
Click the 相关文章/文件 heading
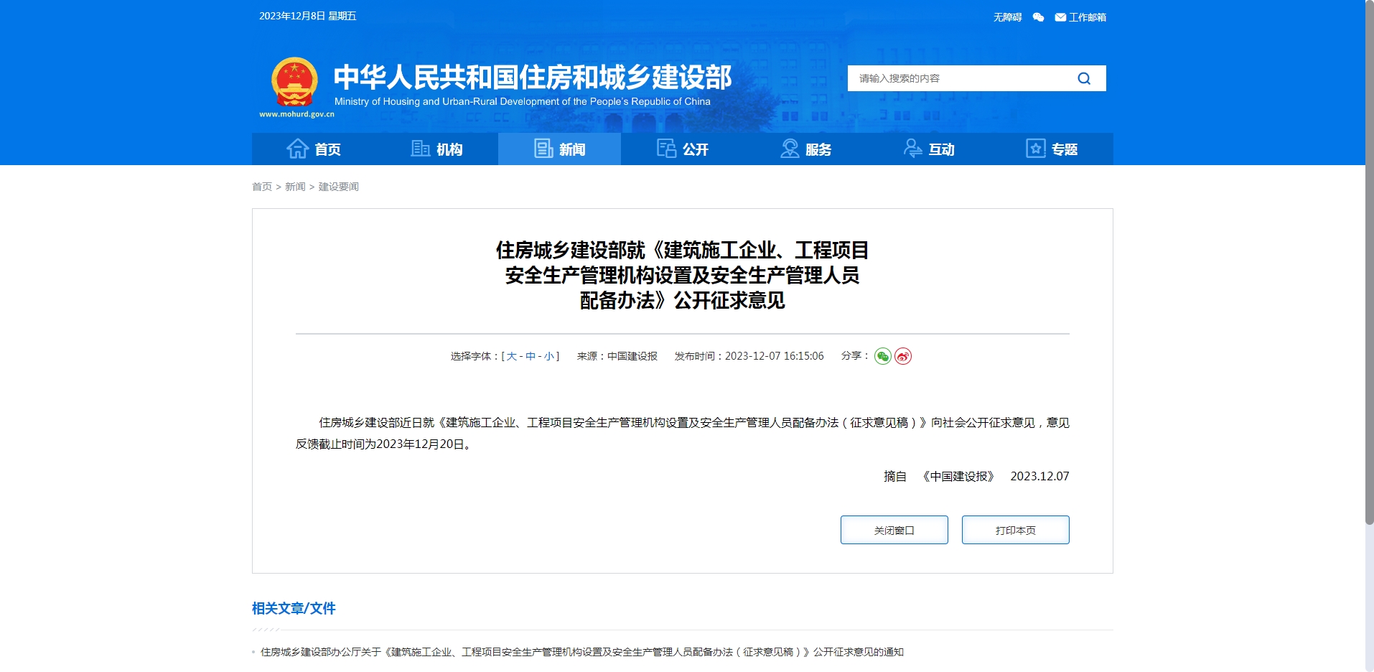(294, 608)
